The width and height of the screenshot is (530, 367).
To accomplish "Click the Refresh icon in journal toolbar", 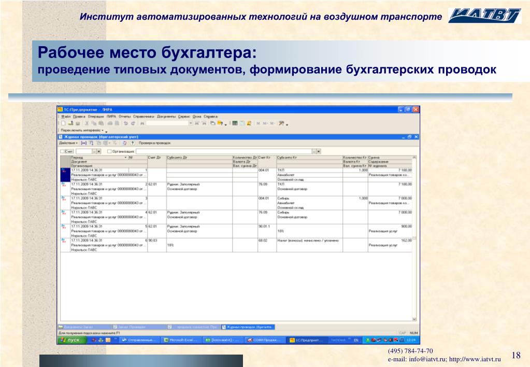I will 124,143.
